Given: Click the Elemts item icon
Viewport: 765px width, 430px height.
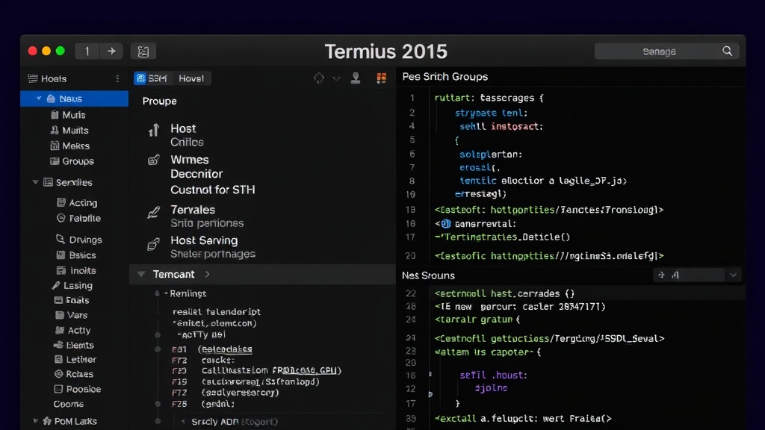Looking at the screenshot, I should [58, 345].
